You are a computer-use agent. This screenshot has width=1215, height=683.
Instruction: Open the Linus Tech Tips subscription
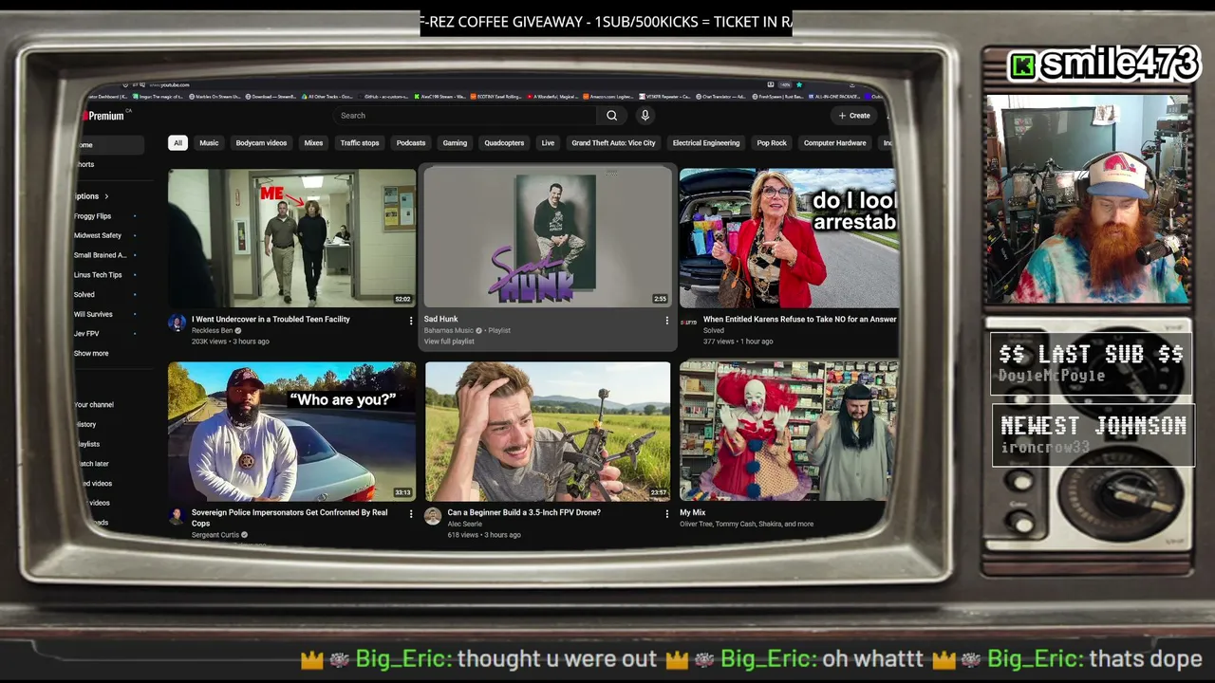(98, 275)
